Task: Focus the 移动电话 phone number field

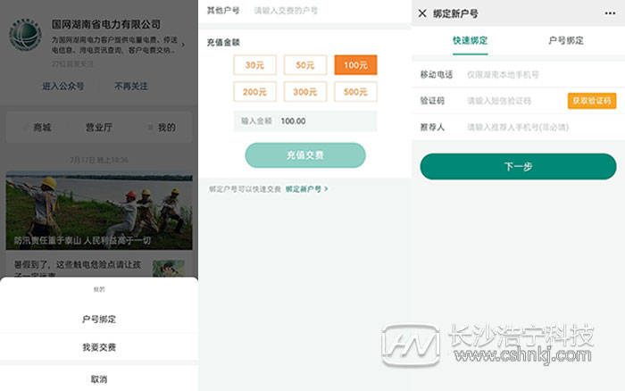Action: [x=536, y=74]
